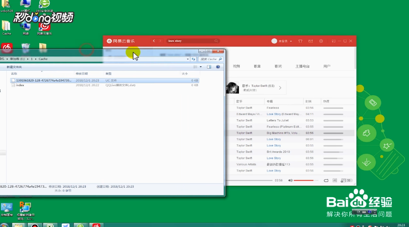Open the Cache folder desktop icon
Viewport: 409px width, 227px height.
click(6, 28)
